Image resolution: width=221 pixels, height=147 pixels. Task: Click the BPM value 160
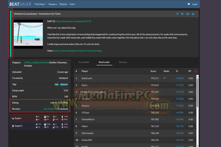tap(66, 97)
